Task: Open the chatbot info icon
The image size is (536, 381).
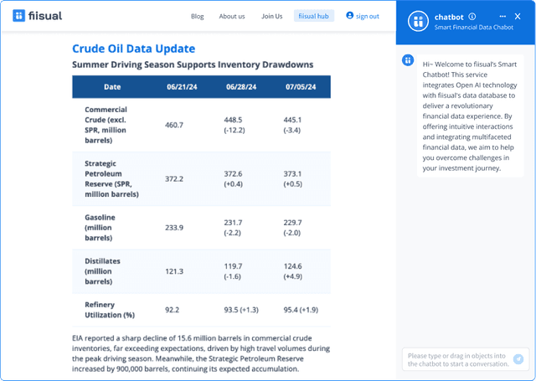Action: tap(473, 16)
